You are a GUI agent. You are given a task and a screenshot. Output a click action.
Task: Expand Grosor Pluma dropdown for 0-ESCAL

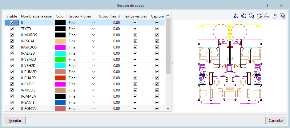click(x=94, y=41)
